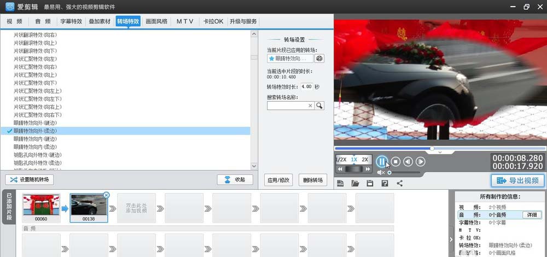Set playback speed to 2X
Screen dimensions: 547x257
coord(365,160)
